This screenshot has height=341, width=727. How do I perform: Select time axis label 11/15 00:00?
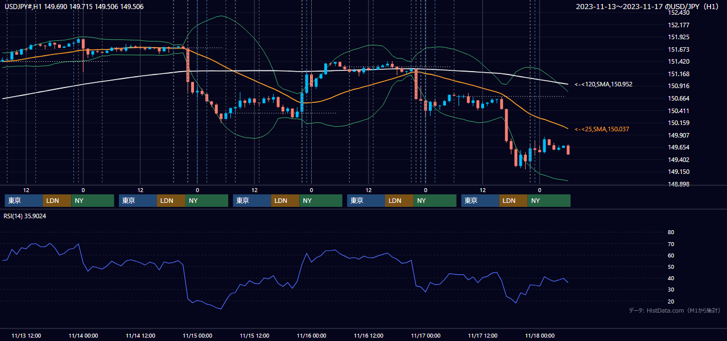tap(197, 335)
